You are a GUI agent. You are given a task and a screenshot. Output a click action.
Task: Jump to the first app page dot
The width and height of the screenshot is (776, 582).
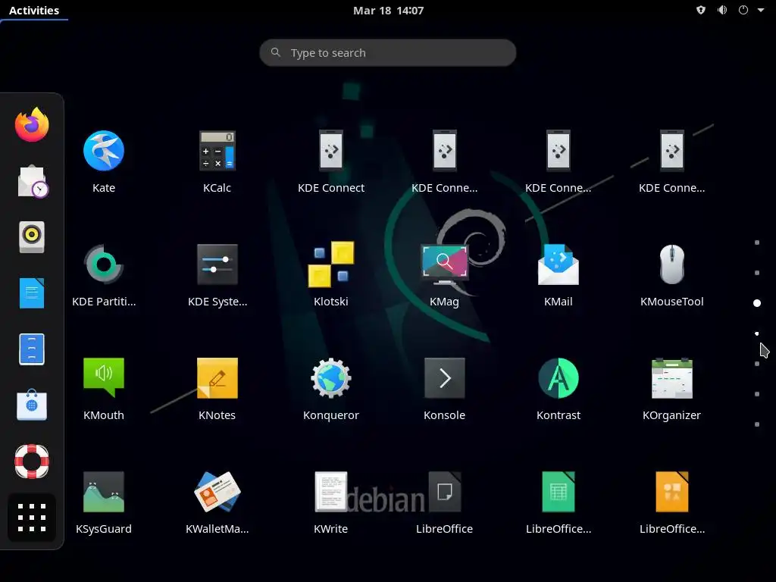pyautogui.click(x=757, y=242)
